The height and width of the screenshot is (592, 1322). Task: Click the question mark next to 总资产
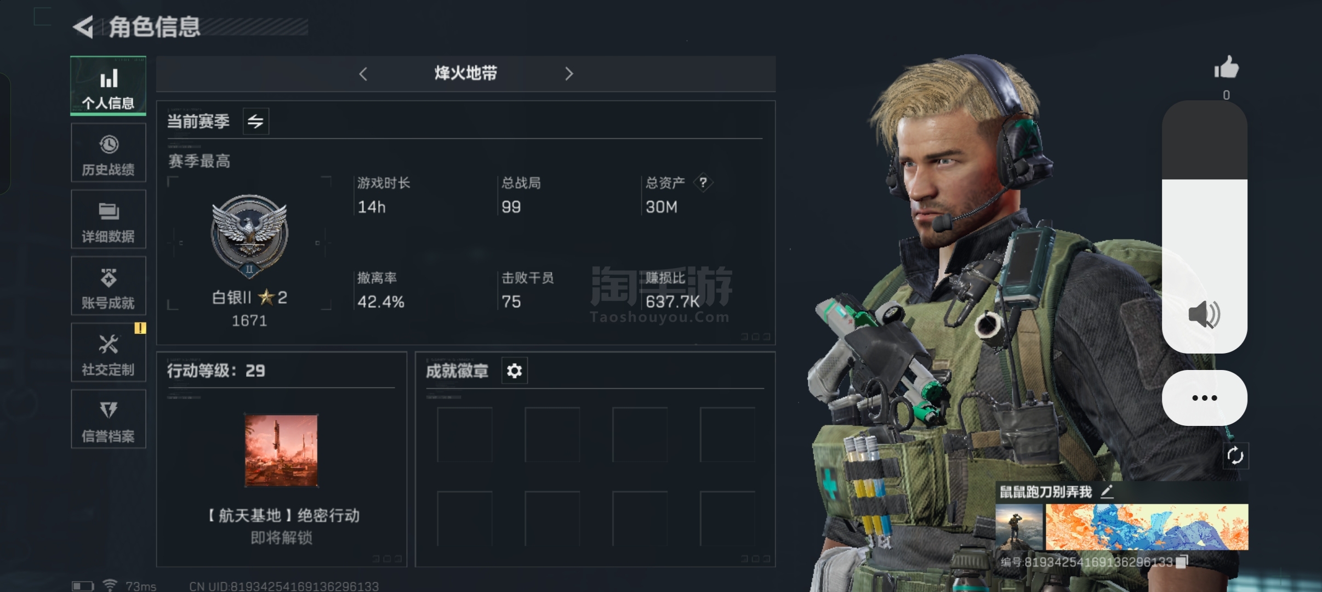tap(703, 183)
